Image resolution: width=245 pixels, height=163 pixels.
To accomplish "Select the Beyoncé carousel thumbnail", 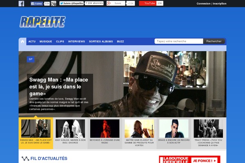I will [105, 128].
